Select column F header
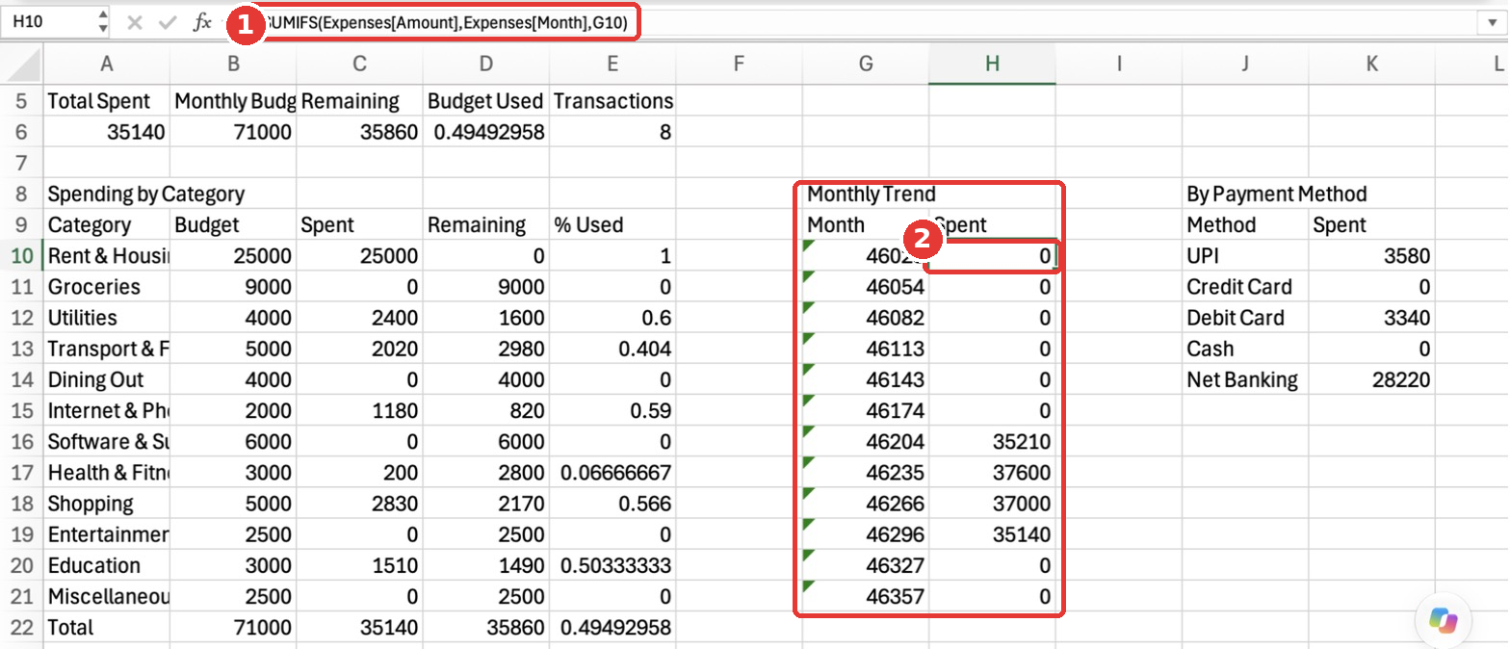The height and width of the screenshot is (649, 1510). click(739, 65)
